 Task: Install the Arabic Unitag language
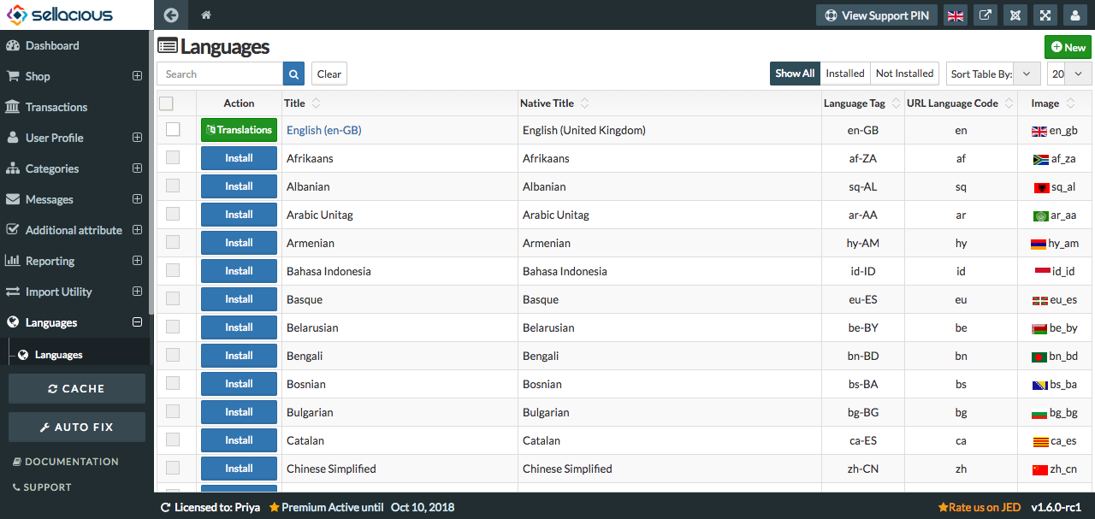tap(239, 215)
